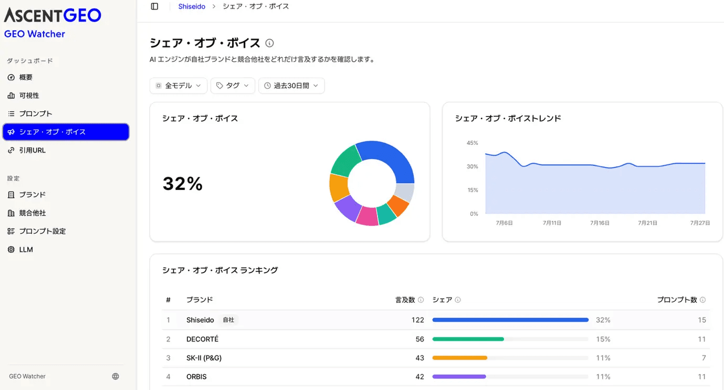This screenshot has height=390, width=724.
Task: Click the プロンプト設定 checklist icon
Action: point(11,231)
